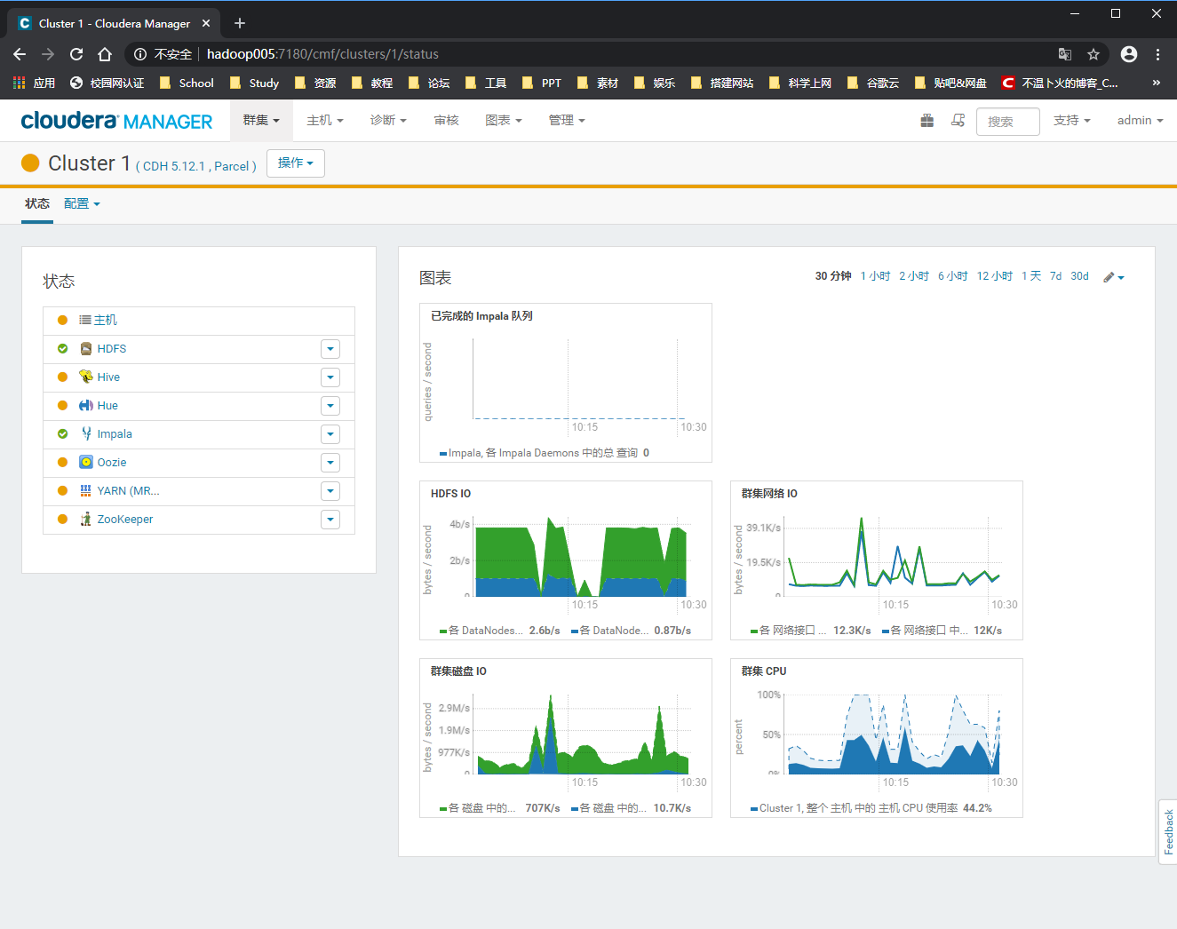Open YARN actions dropdown arrow
This screenshot has width=1177, height=929.
click(x=330, y=491)
